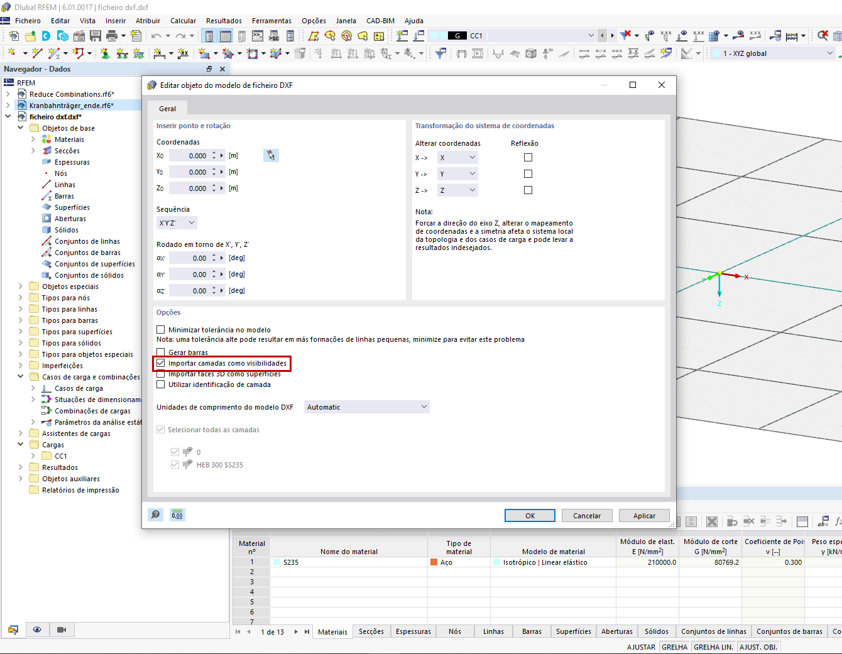The width and height of the screenshot is (842, 654).
Task: Click the OK button
Action: click(x=530, y=516)
